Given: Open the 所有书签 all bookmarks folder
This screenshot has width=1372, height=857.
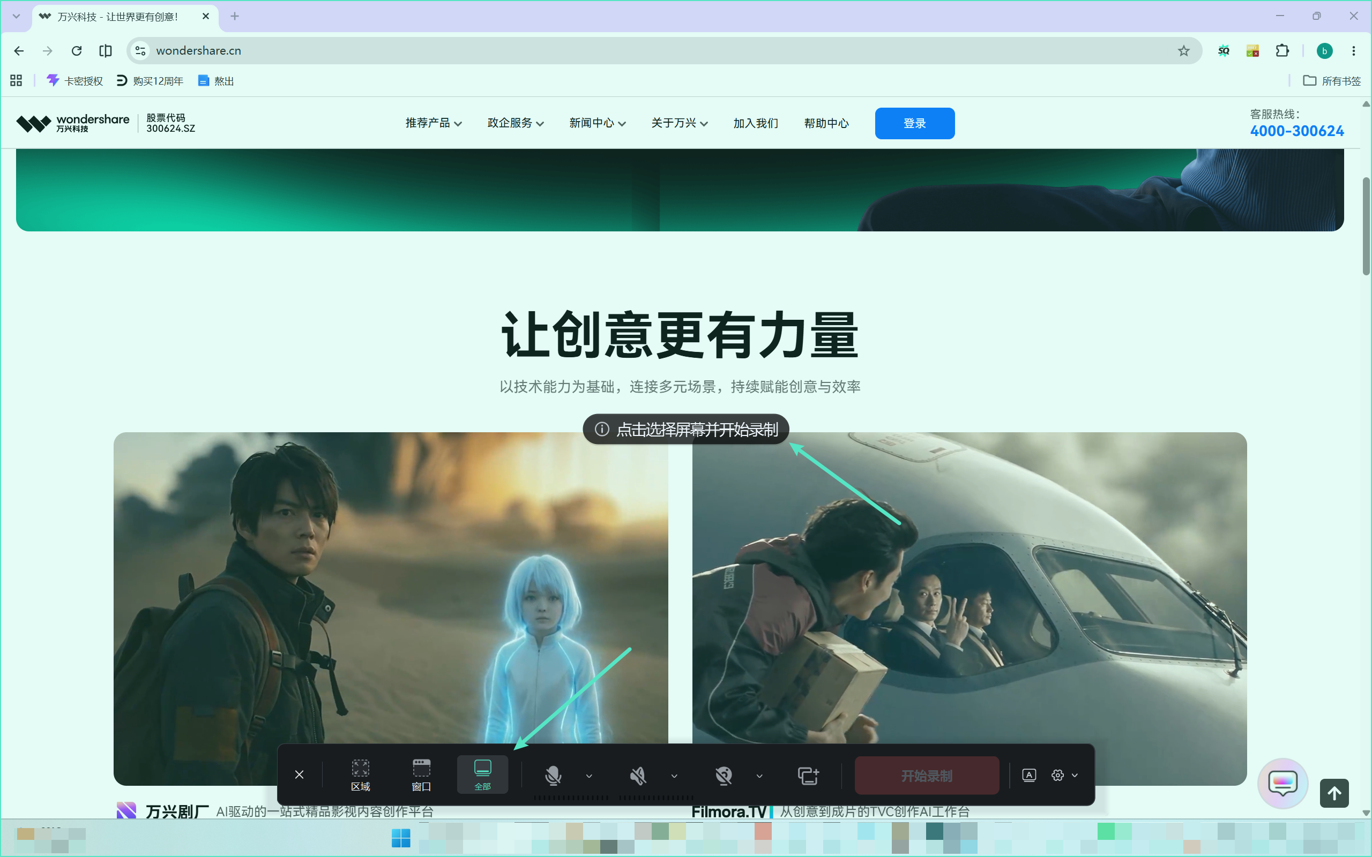Looking at the screenshot, I should (1331, 80).
